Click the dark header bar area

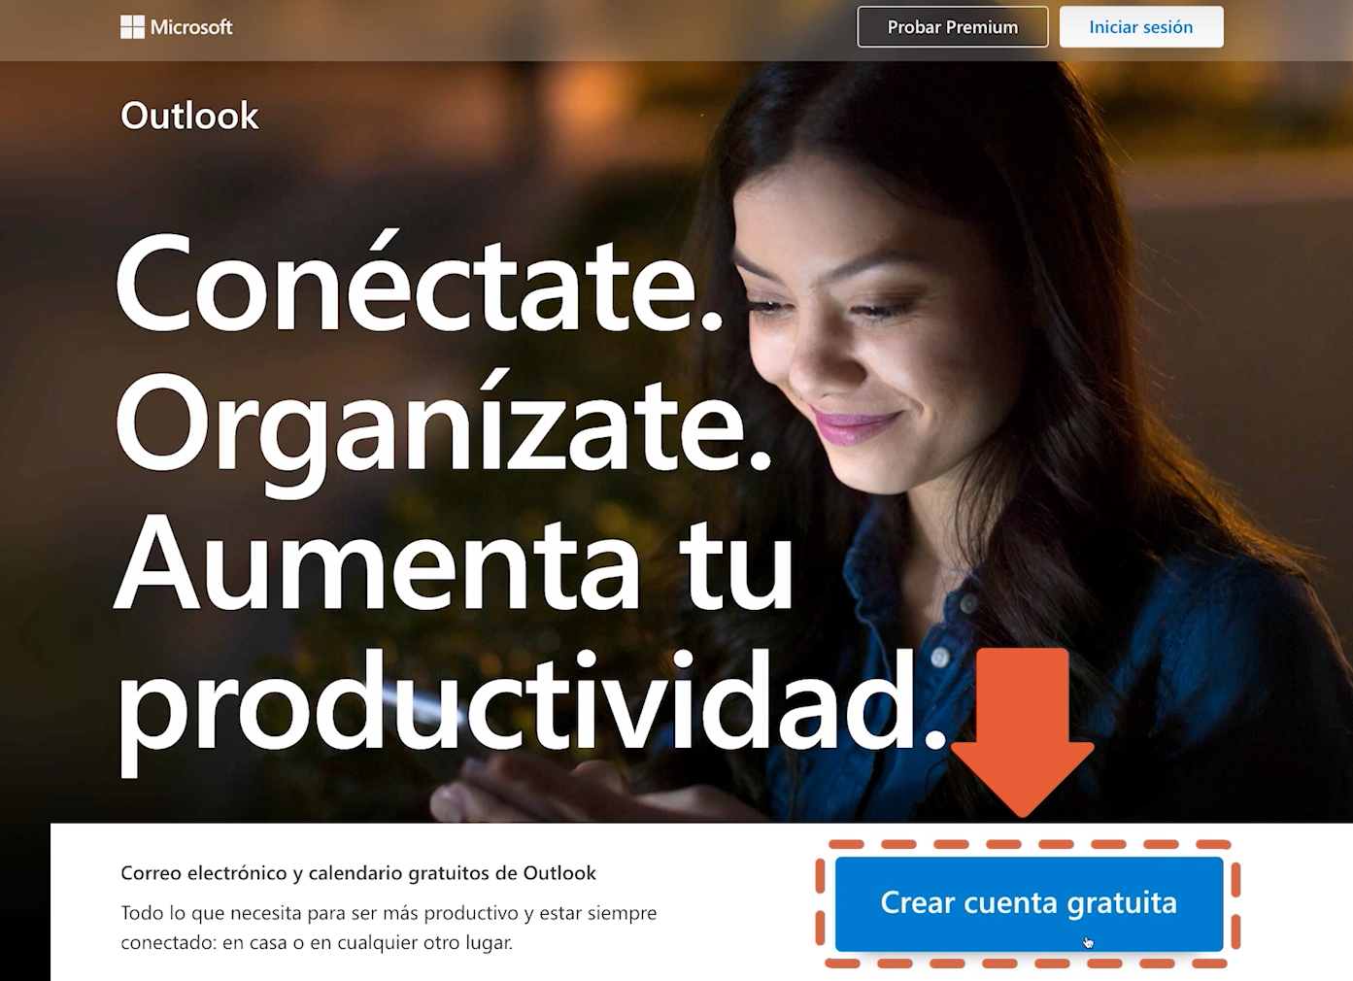(x=583, y=26)
